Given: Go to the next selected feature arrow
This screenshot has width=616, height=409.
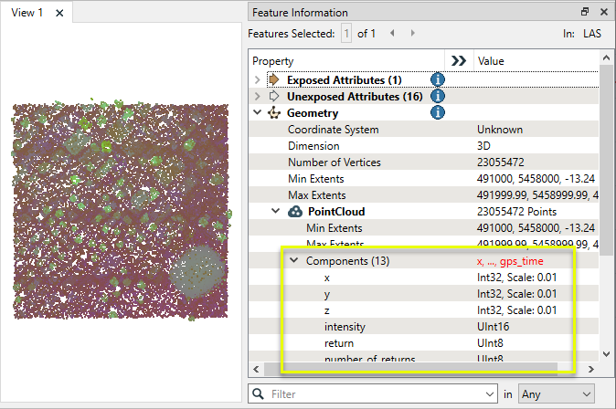Looking at the screenshot, I should tap(409, 34).
